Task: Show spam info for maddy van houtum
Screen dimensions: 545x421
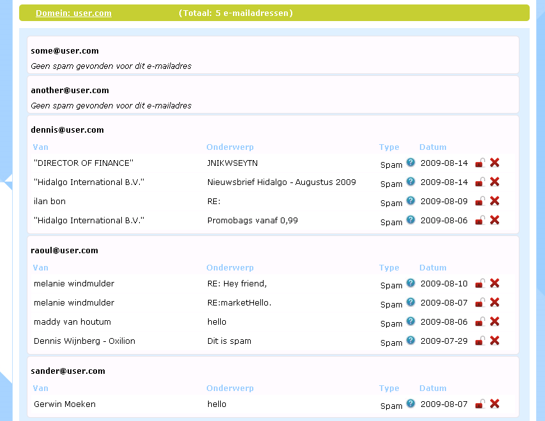Action: 410,321
